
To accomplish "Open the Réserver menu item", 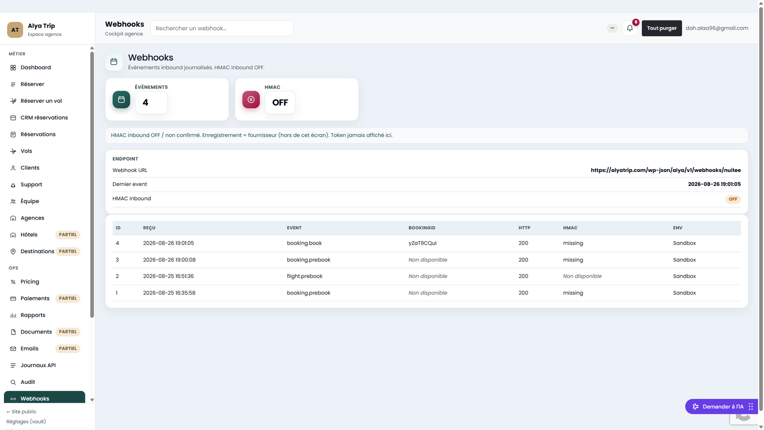I will [x=44, y=85].
